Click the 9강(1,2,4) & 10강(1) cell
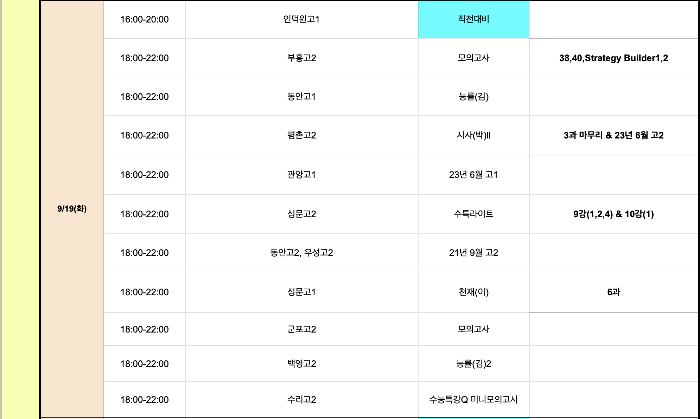Image resolution: width=700 pixels, height=419 pixels. [x=613, y=214]
